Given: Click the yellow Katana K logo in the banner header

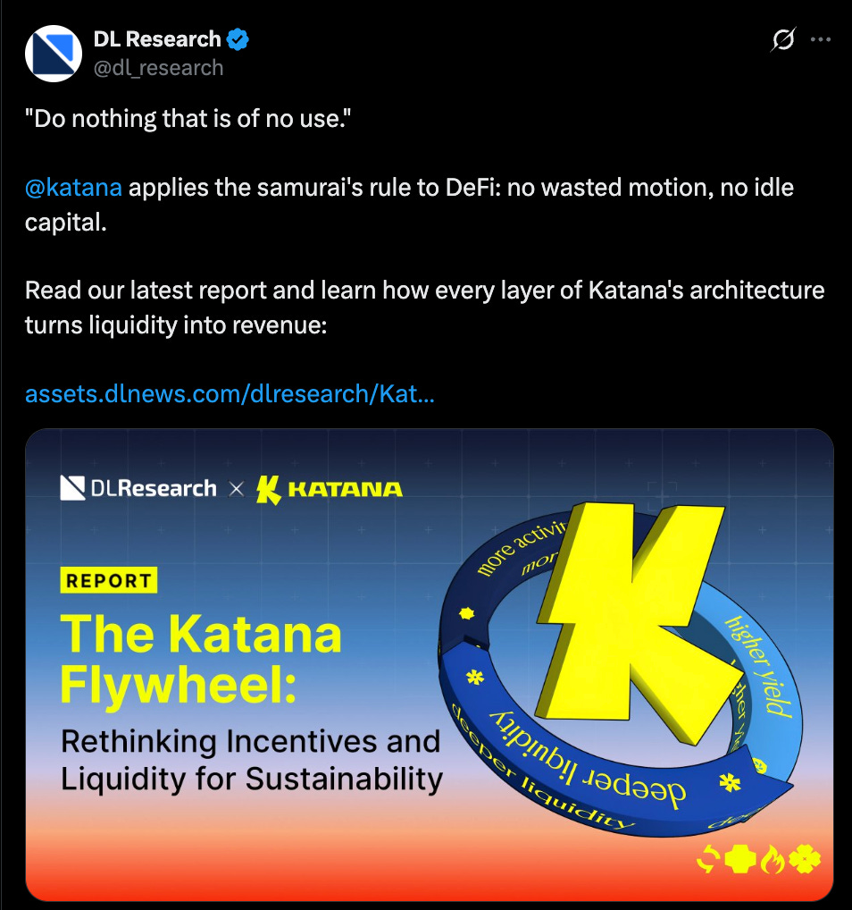Looking at the screenshot, I should (269, 489).
